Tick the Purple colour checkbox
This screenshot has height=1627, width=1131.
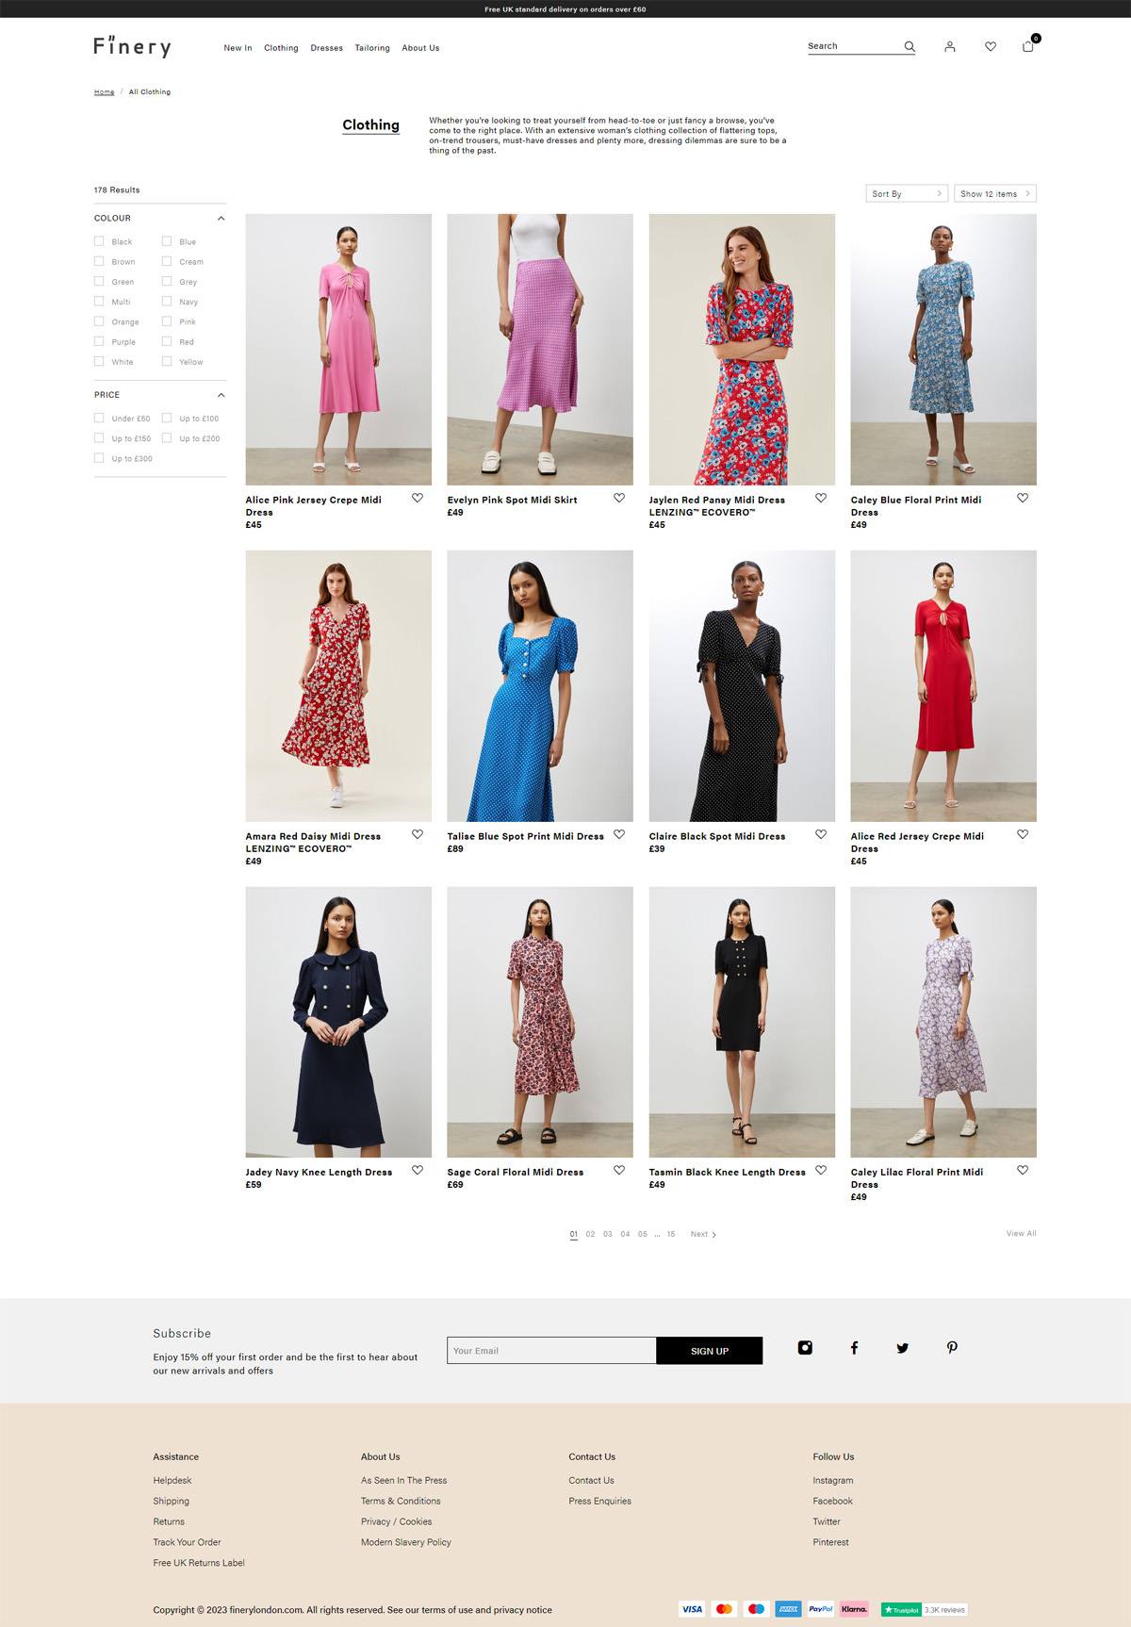click(99, 341)
